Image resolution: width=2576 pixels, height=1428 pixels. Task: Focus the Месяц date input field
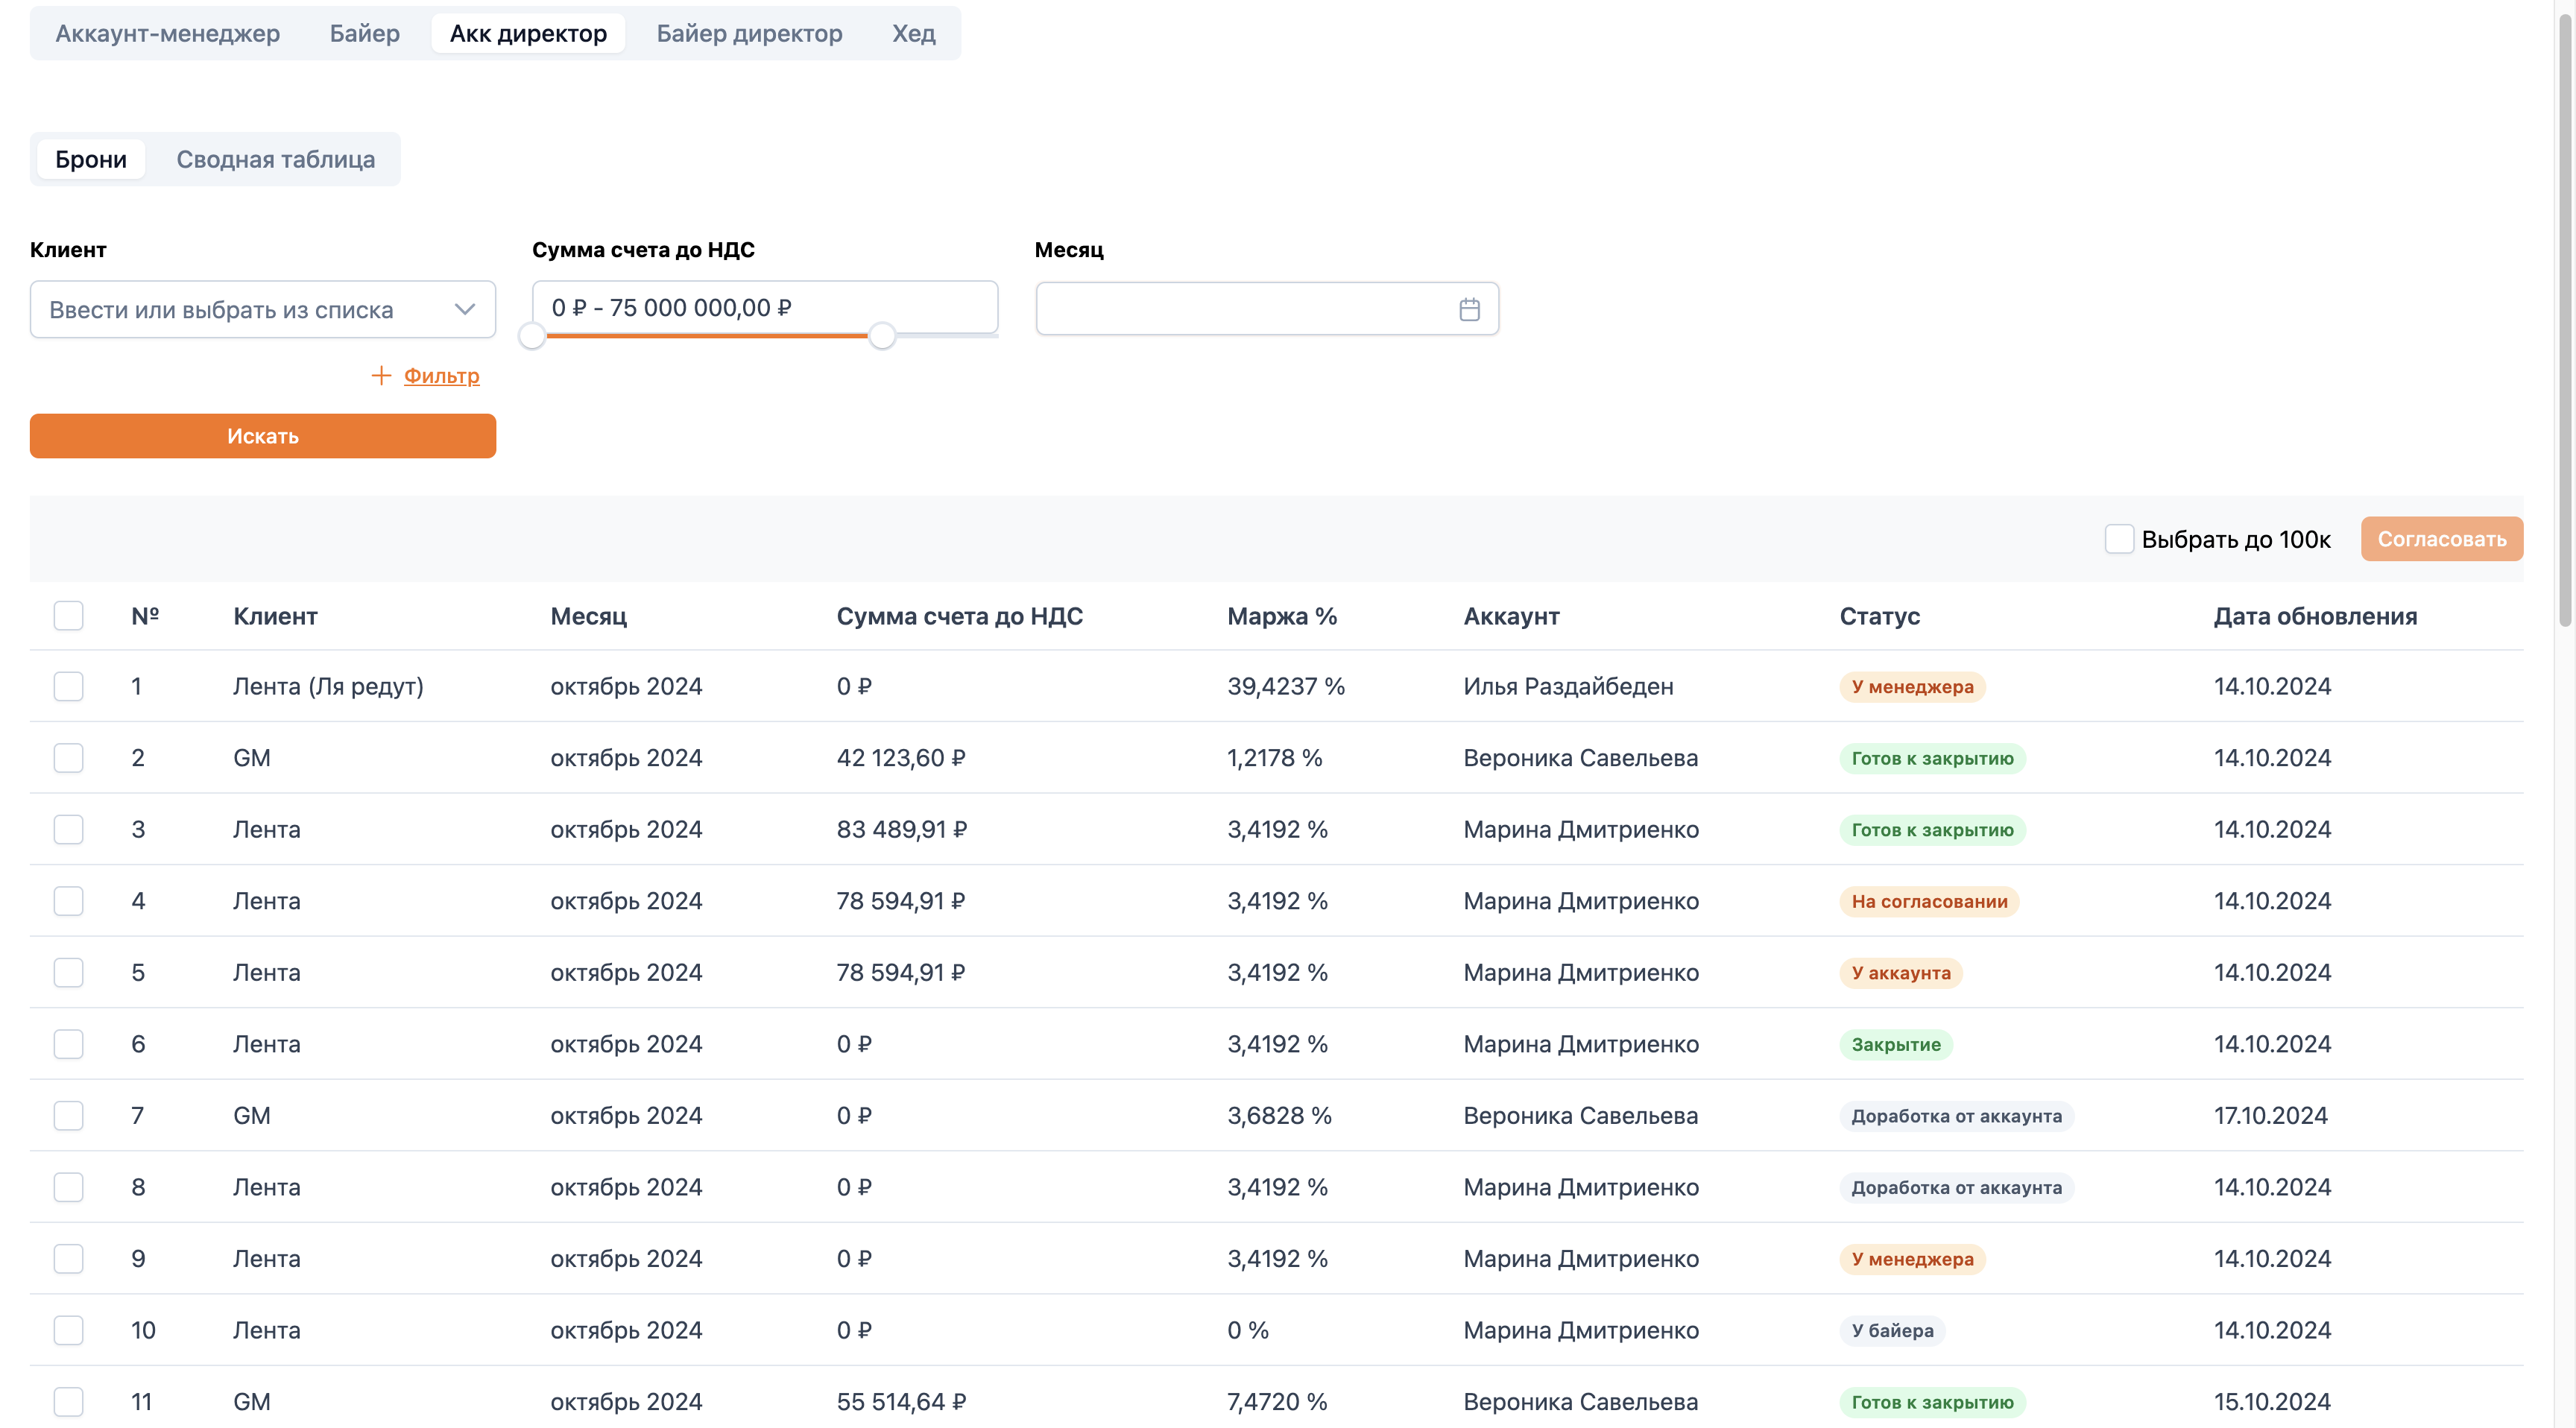click(x=1267, y=309)
